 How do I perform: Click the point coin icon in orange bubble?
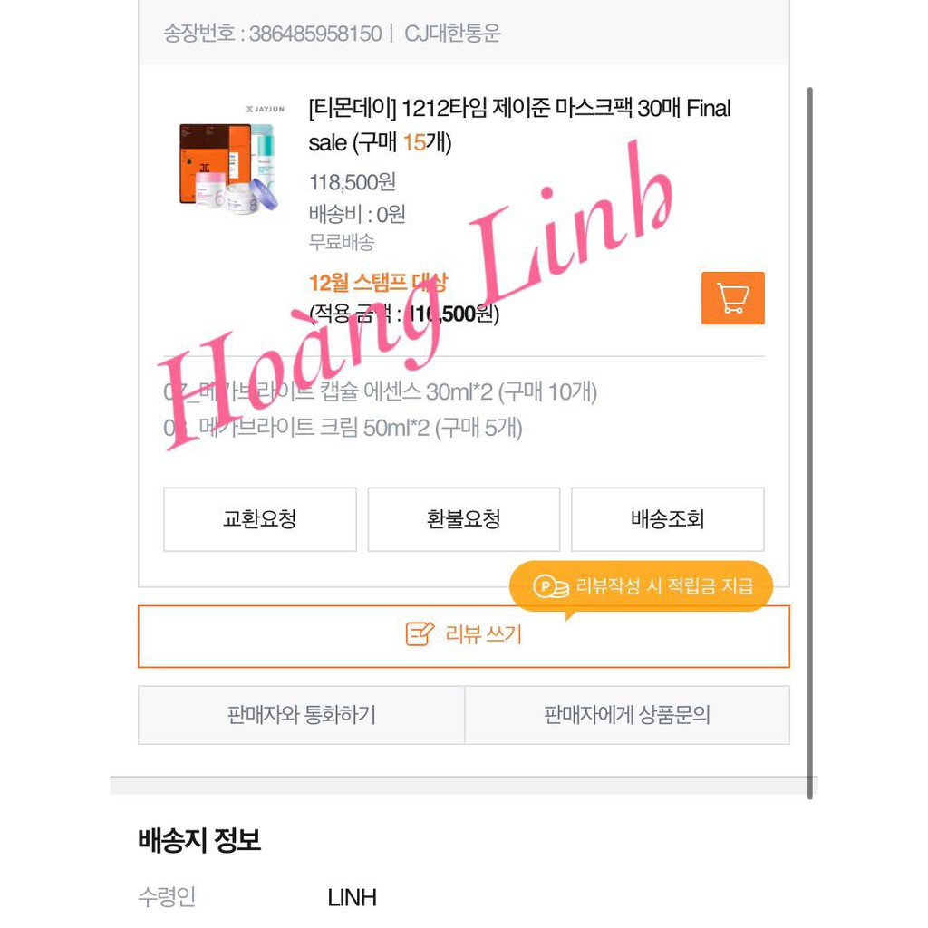coord(550,586)
